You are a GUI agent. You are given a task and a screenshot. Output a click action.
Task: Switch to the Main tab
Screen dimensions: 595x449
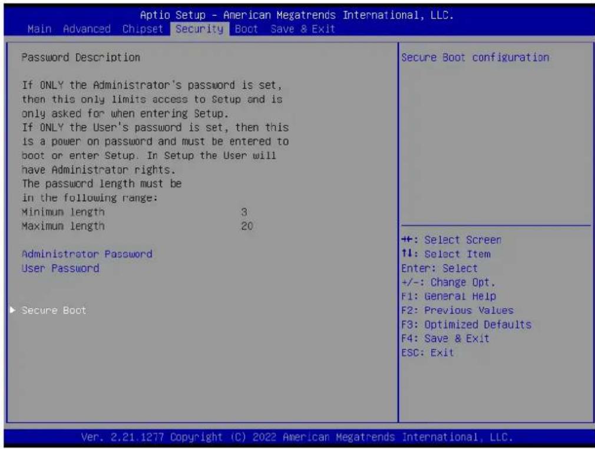tap(39, 29)
